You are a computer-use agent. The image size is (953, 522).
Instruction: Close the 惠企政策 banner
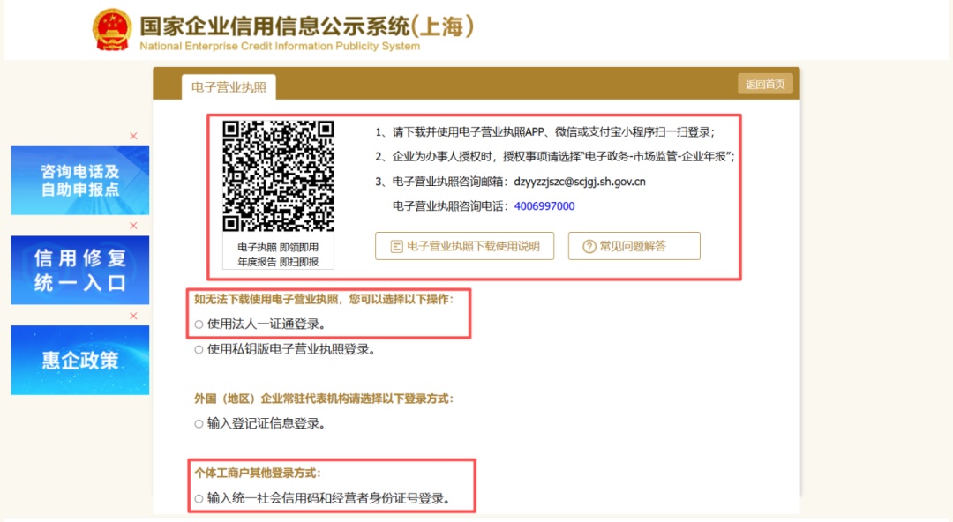(134, 316)
